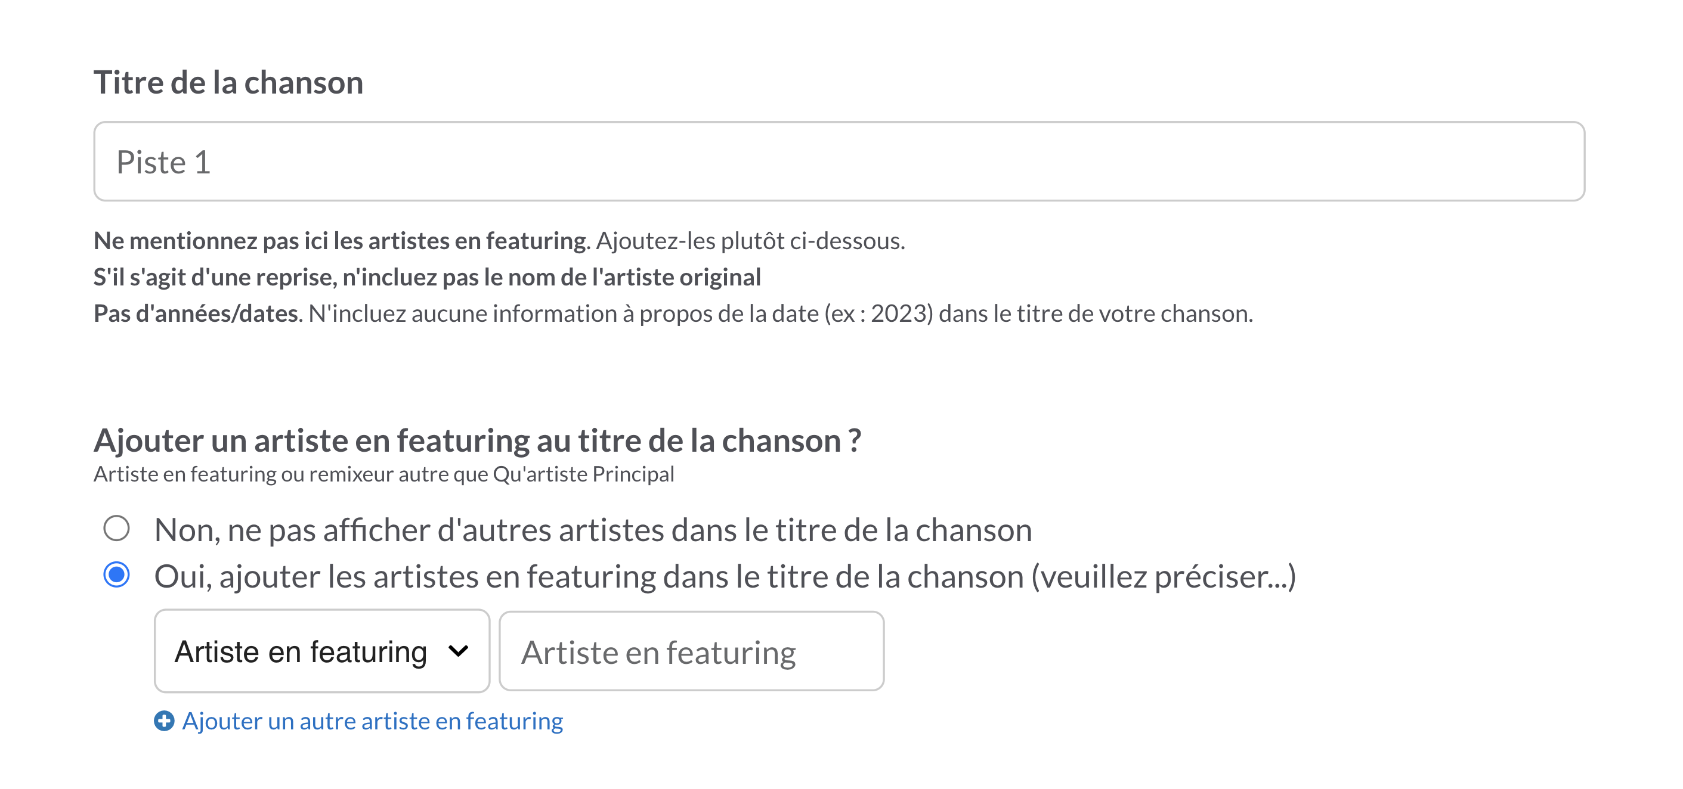Select the "Oui, ajouter les artistes" radio button
This screenshot has height=789, width=1683.
click(x=116, y=575)
